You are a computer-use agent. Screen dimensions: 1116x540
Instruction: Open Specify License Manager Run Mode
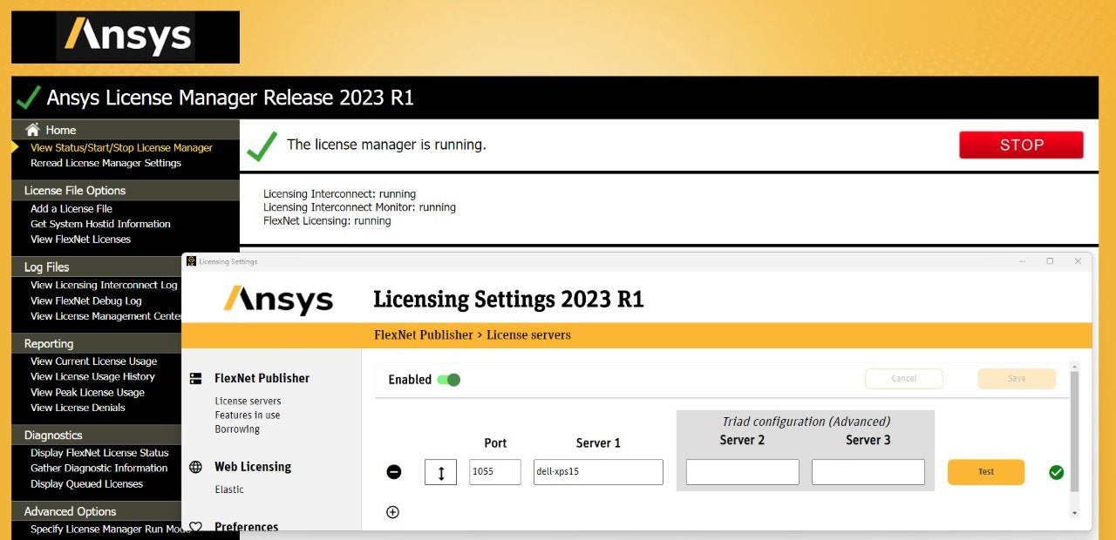tap(112, 530)
